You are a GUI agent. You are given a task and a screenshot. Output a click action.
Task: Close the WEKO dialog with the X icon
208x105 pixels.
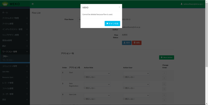click(119, 7)
